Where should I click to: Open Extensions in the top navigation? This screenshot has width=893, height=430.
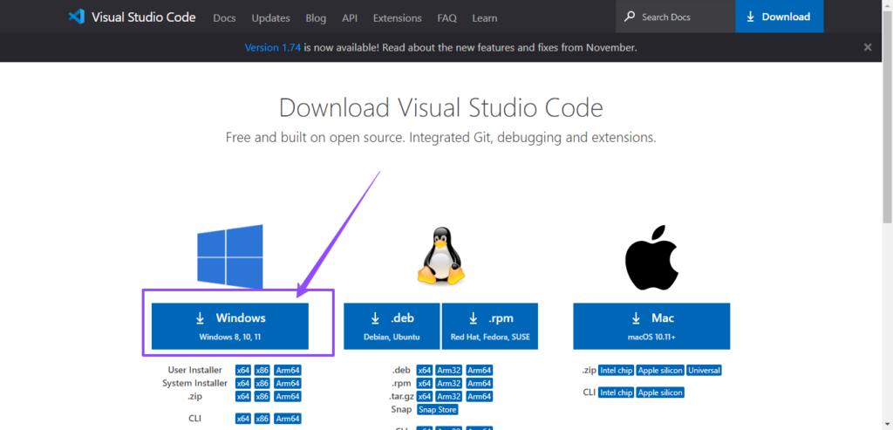click(398, 17)
